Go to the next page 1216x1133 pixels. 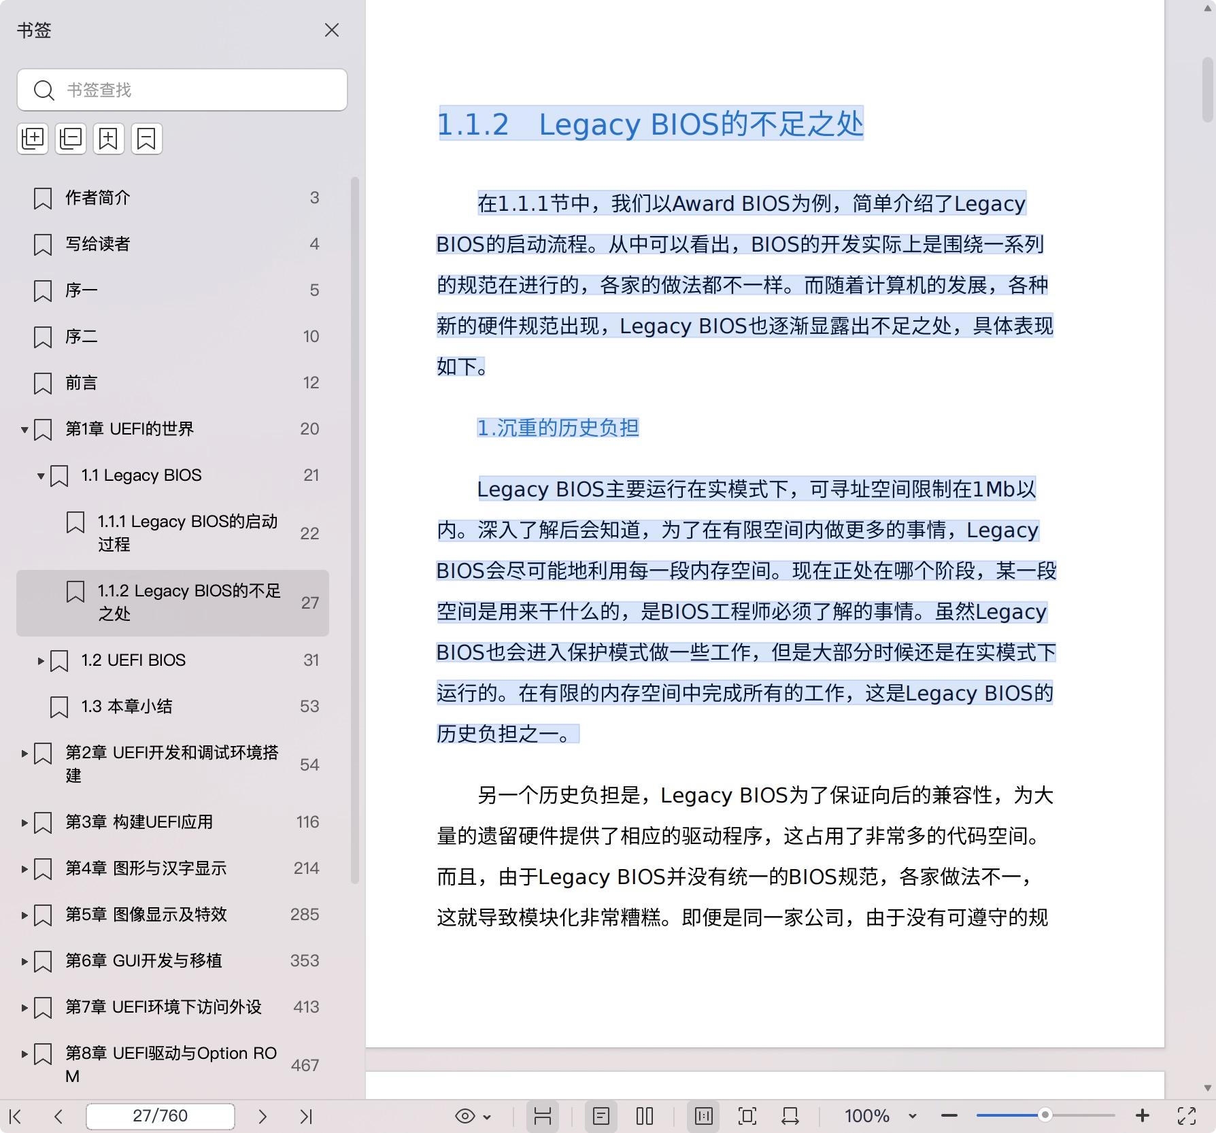(x=263, y=1116)
